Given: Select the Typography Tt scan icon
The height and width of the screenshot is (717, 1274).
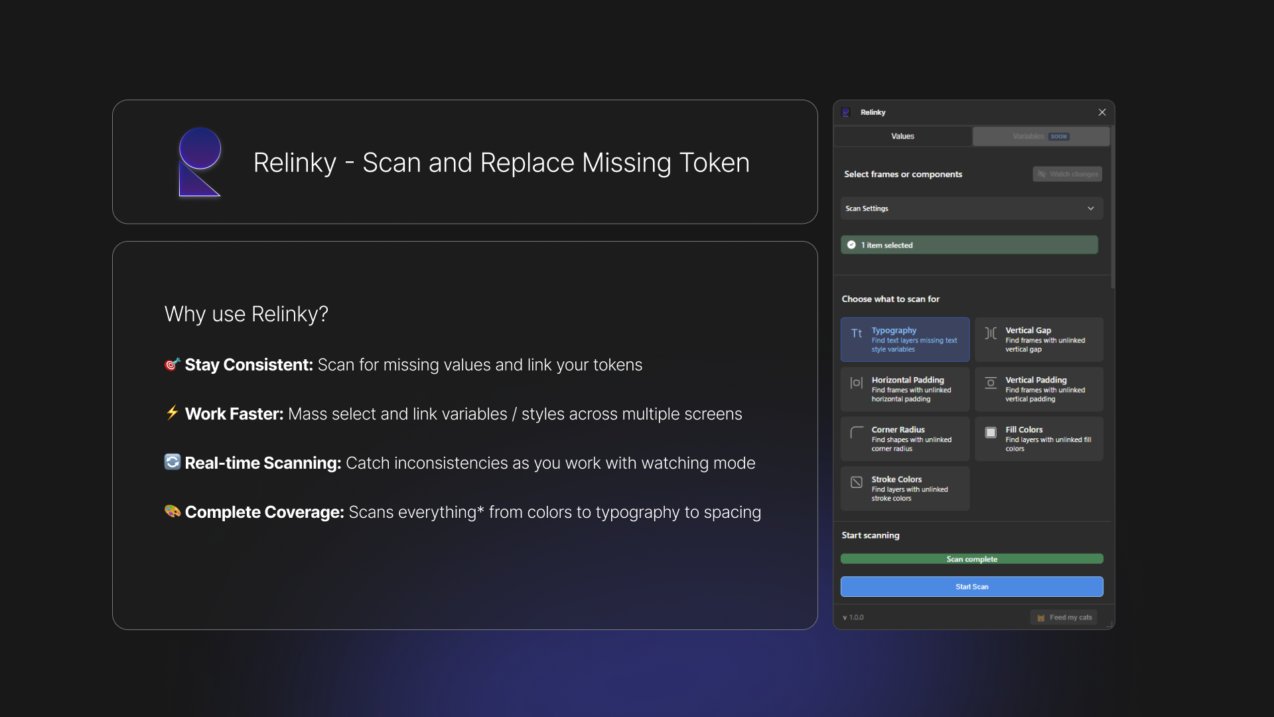Looking at the screenshot, I should click(857, 333).
